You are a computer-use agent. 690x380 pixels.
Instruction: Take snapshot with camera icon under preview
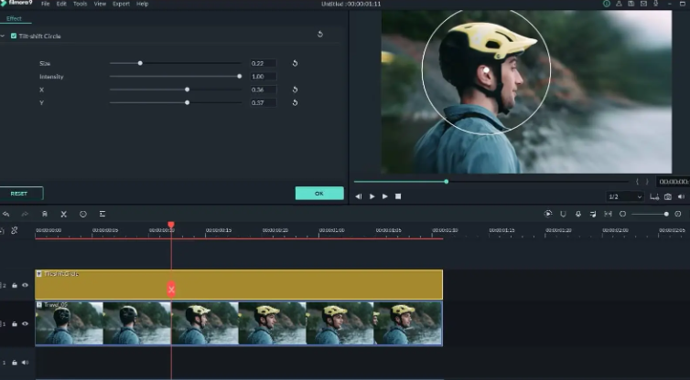668,196
